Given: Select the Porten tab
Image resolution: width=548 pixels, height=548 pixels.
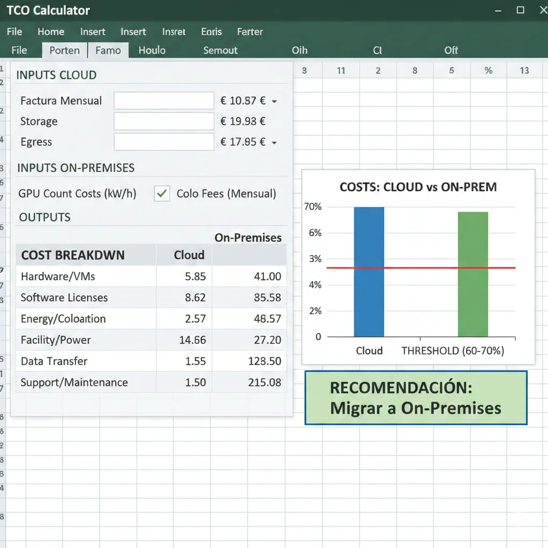Looking at the screenshot, I should 64,50.
